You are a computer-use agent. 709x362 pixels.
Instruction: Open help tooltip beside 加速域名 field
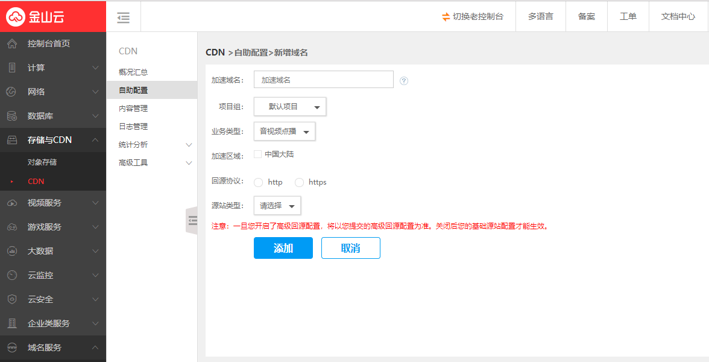tap(404, 81)
